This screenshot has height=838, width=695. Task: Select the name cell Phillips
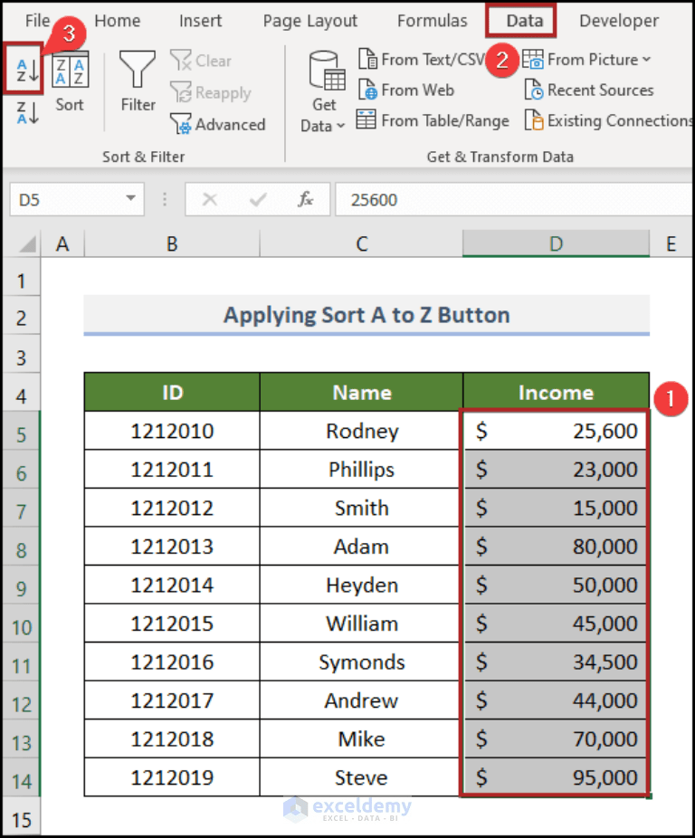point(361,470)
